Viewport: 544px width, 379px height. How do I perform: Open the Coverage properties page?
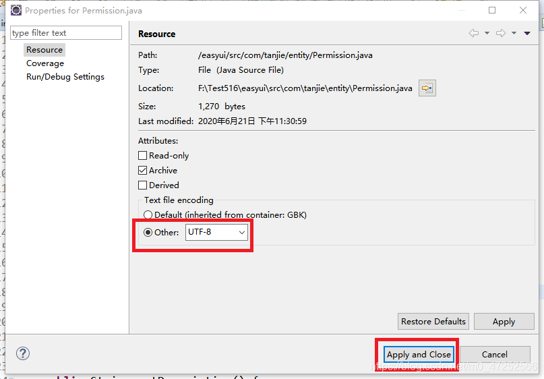point(45,63)
